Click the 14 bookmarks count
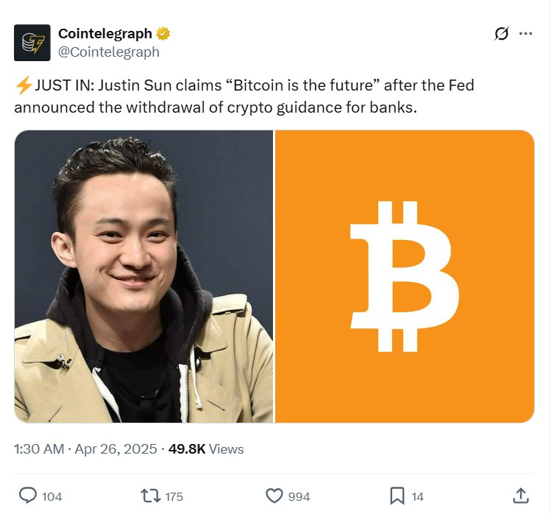Image resolution: width=557 pixels, height=514 pixels. tap(418, 496)
